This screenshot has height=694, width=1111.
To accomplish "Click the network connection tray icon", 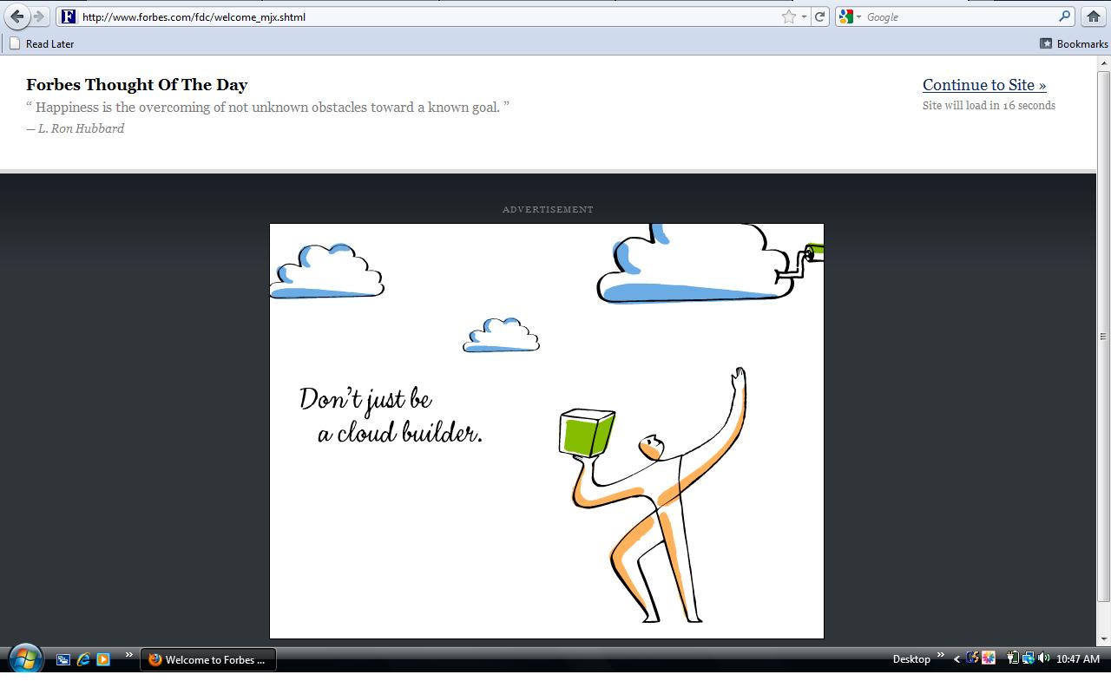I will (x=1029, y=658).
